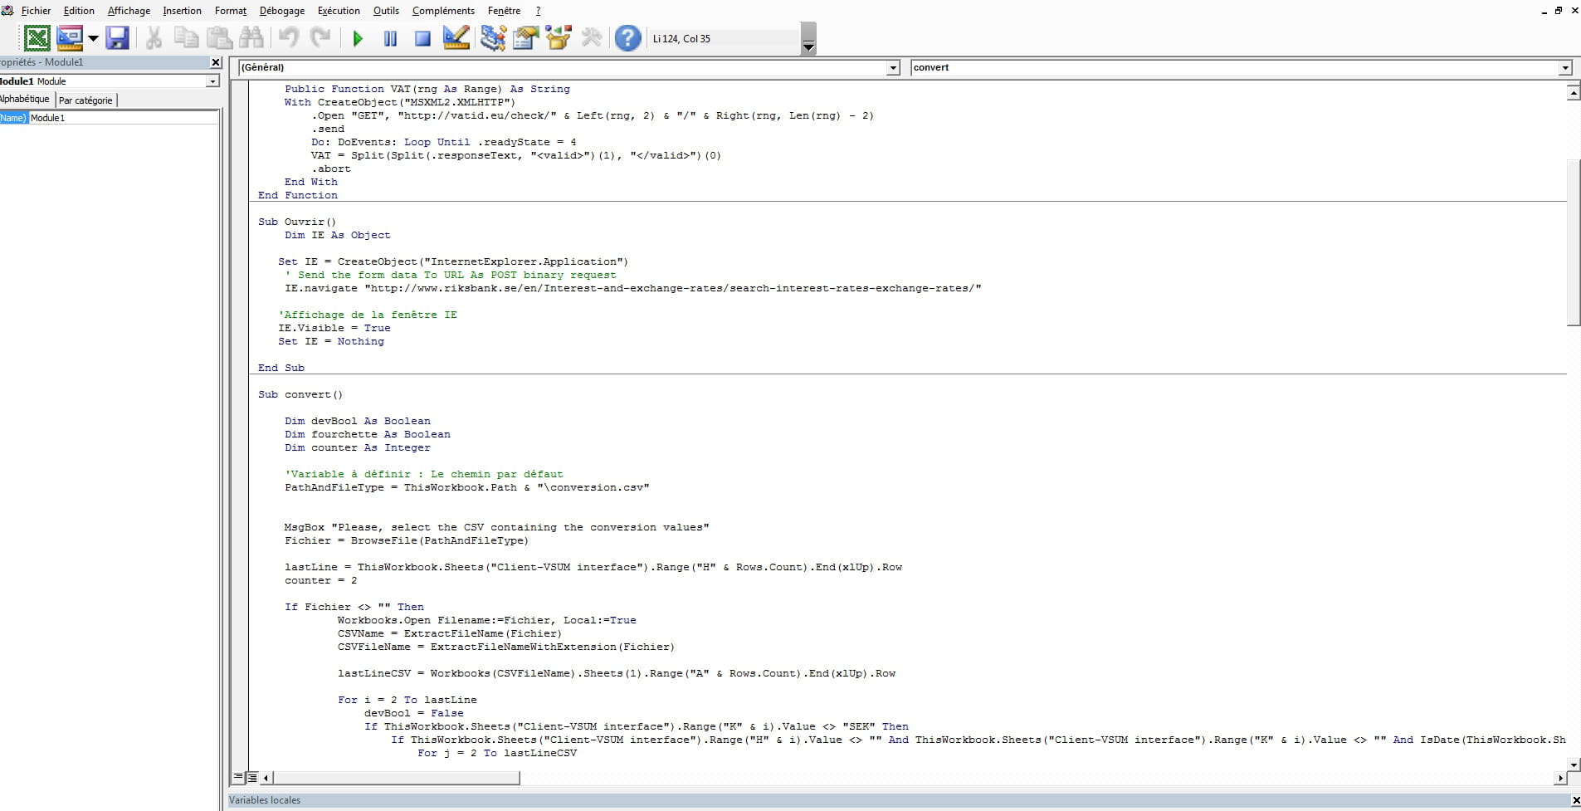Open the Properties Window icon
The image size is (1581, 811).
[525, 38]
